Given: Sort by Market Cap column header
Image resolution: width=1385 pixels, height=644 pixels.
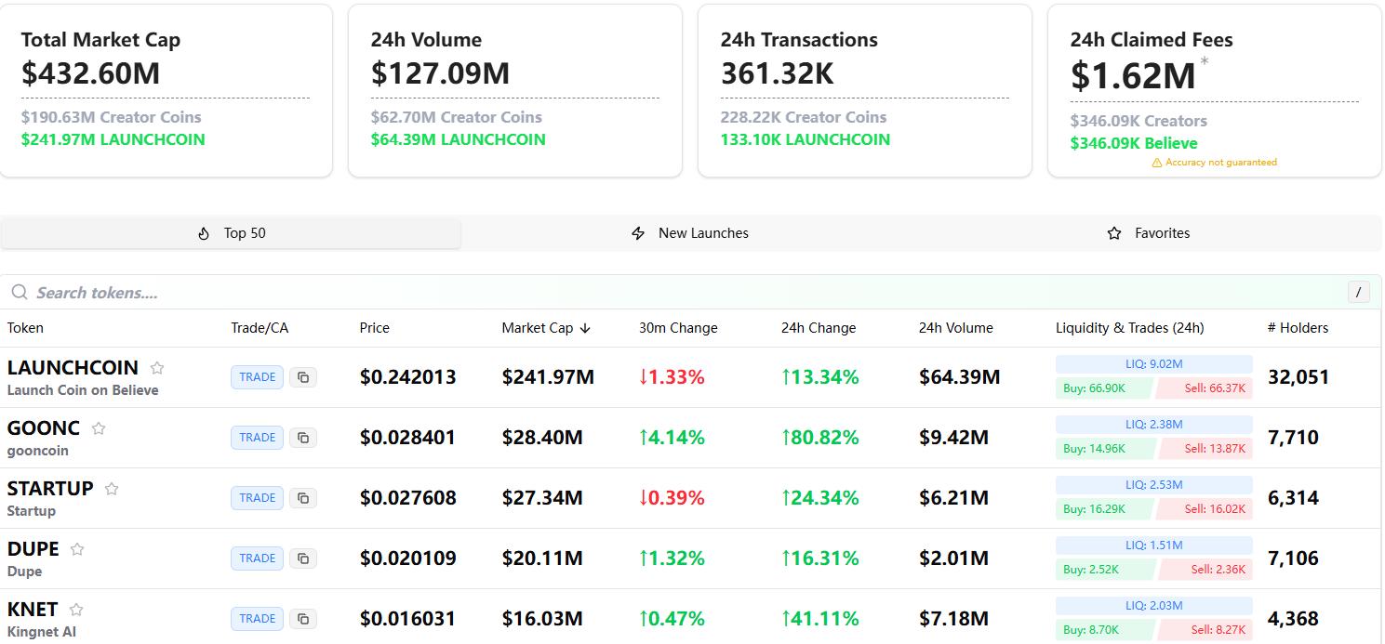Looking at the screenshot, I should tap(545, 328).
